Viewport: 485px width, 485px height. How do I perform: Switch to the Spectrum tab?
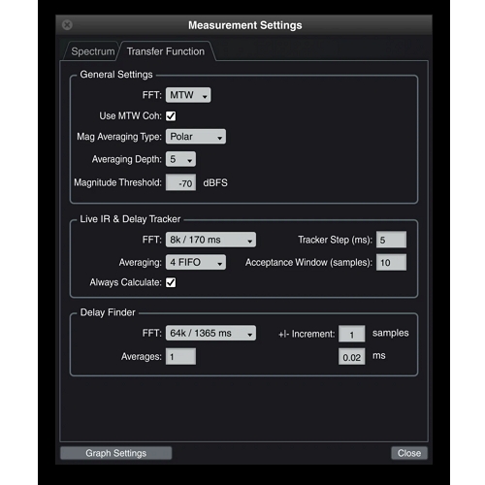click(92, 51)
